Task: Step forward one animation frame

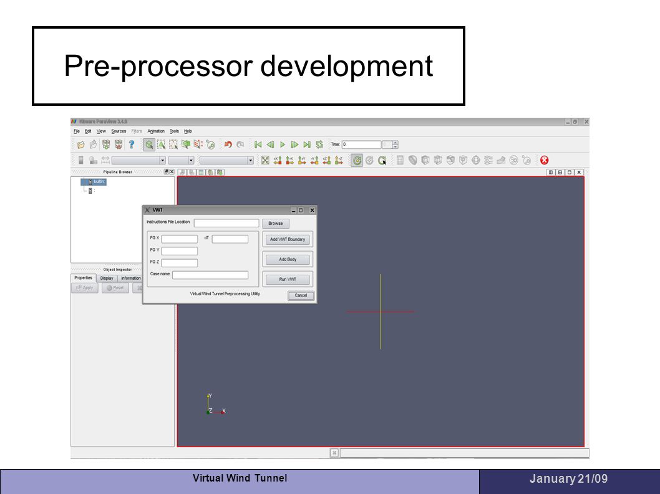Action: (x=294, y=145)
